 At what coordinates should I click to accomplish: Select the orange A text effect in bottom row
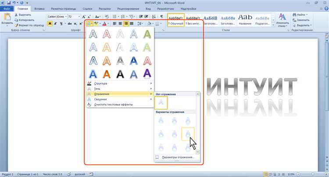point(106,73)
